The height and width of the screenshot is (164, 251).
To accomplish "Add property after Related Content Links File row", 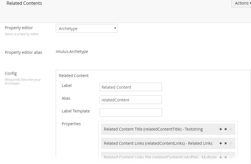I will coord(221,157).
